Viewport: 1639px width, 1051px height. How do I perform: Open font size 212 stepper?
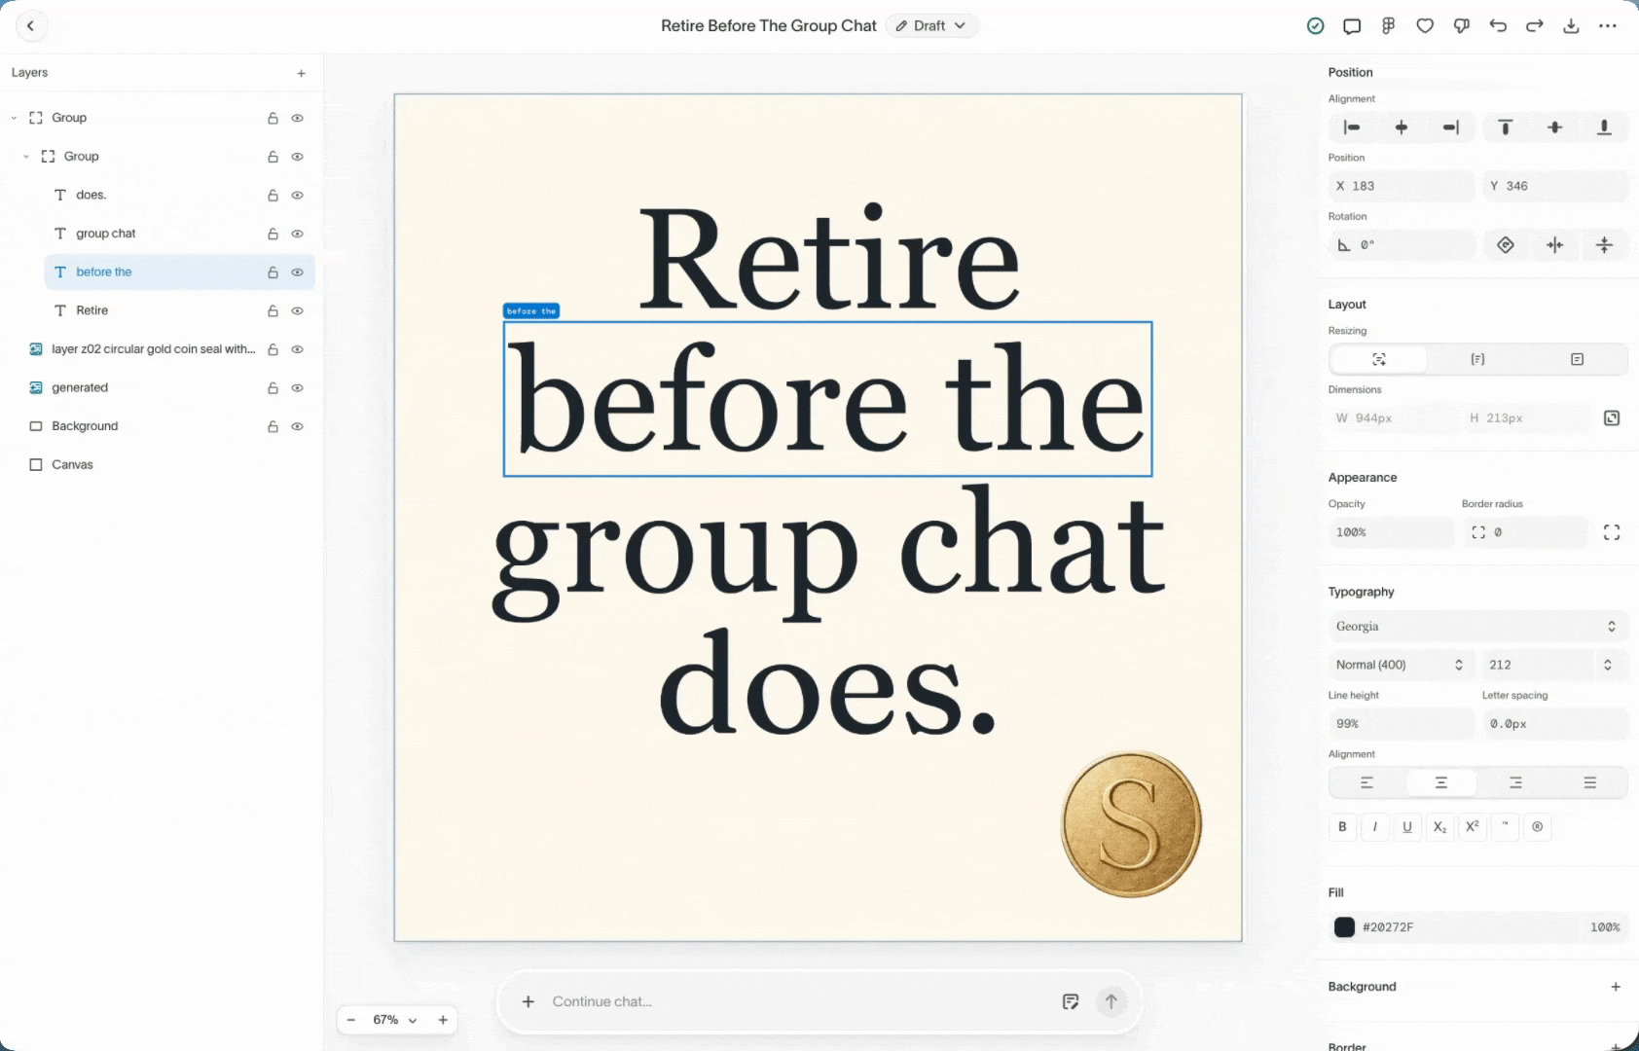pos(1608,665)
